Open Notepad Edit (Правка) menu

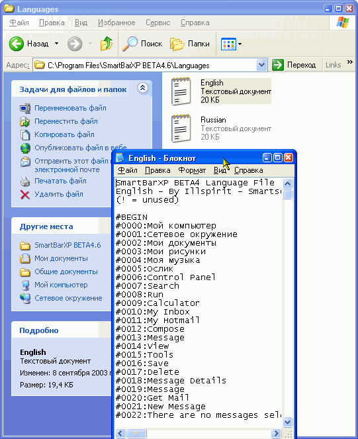point(157,170)
